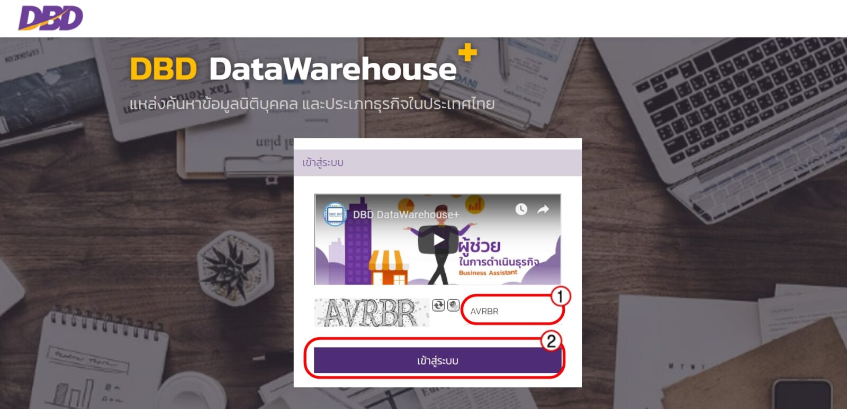Click the purple ผู้ช่วย text in the video
The height and width of the screenshot is (409, 847).
click(480, 246)
